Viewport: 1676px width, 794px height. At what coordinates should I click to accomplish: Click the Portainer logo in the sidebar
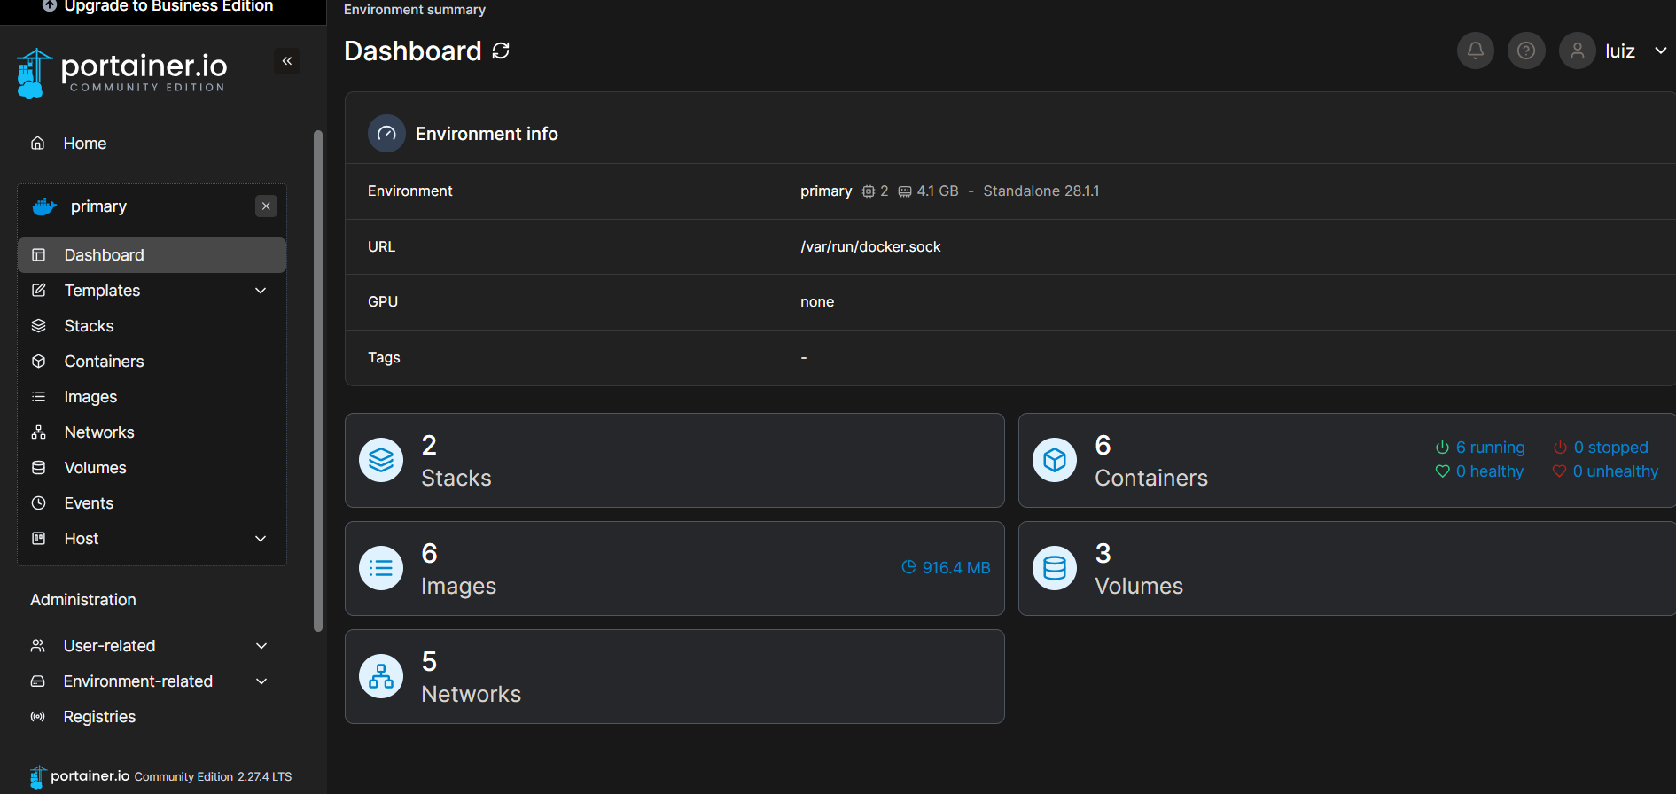coord(121,73)
